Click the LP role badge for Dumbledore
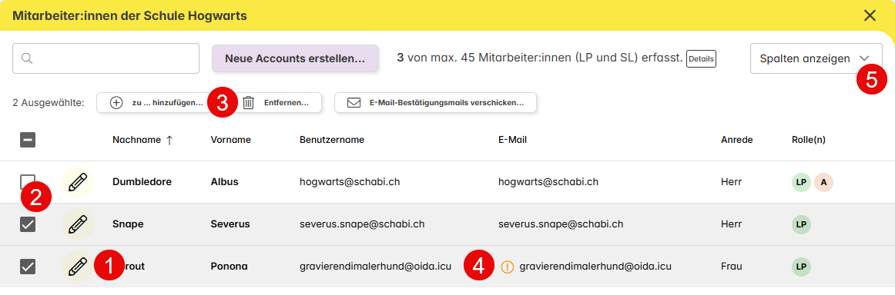This screenshot has height=295, width=895. point(801,182)
